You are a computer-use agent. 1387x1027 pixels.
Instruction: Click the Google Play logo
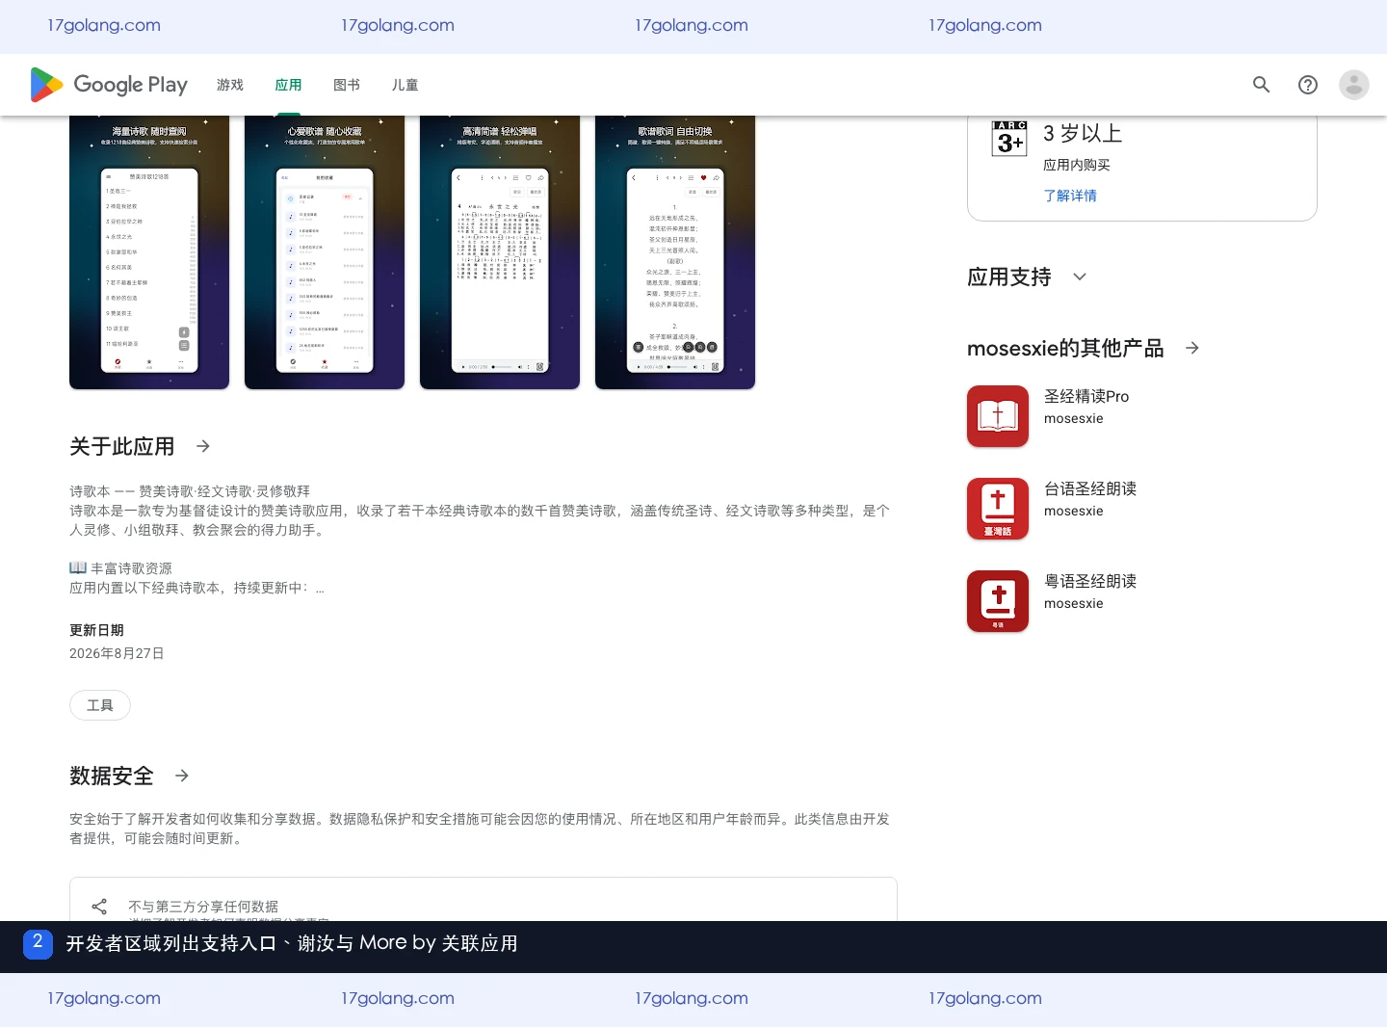pyautogui.click(x=109, y=85)
